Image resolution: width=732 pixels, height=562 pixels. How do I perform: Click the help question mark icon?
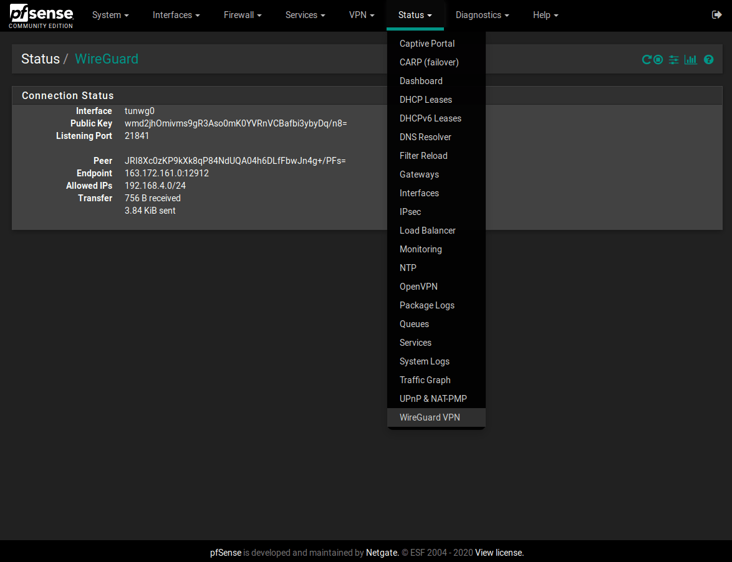click(708, 60)
